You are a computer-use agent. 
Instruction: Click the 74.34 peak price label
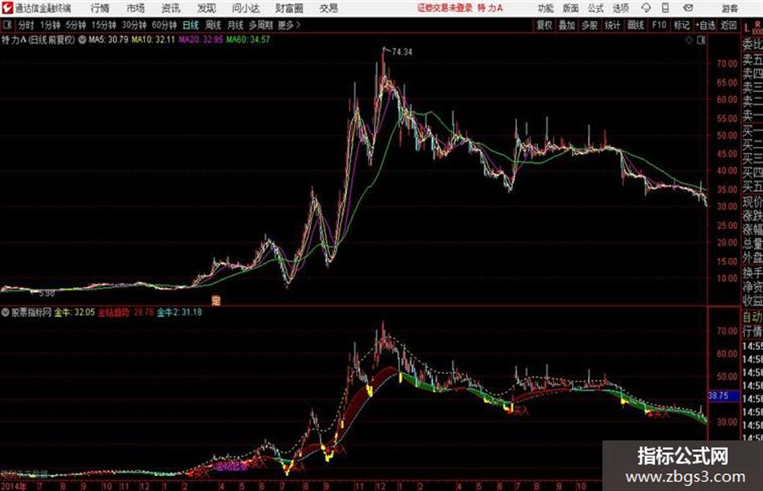(x=402, y=52)
